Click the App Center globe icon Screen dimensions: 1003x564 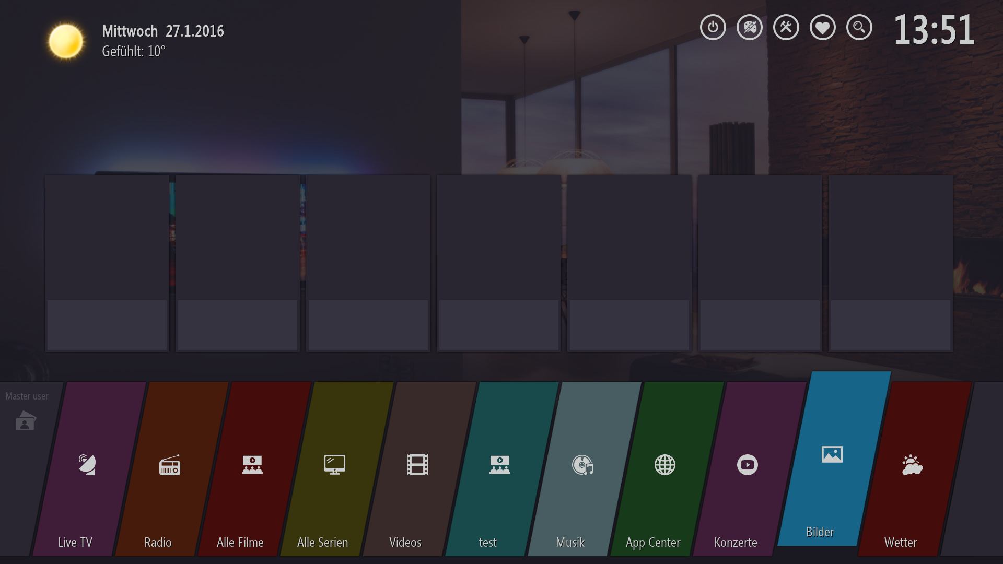click(x=665, y=464)
